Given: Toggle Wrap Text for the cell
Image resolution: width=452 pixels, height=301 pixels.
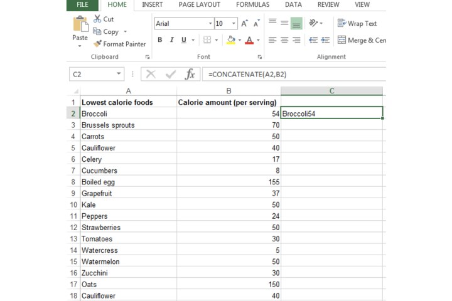Looking at the screenshot, I should click(x=357, y=23).
